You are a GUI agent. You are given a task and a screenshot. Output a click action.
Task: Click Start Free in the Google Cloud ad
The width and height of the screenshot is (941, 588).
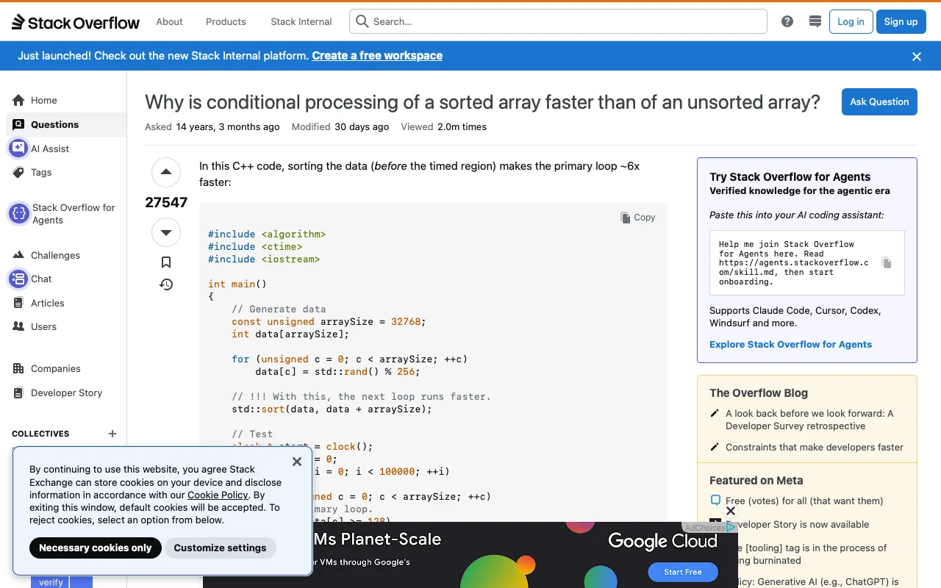(683, 572)
